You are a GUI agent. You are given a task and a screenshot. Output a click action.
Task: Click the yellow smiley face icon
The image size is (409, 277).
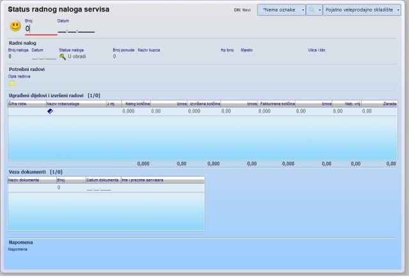point(15,26)
